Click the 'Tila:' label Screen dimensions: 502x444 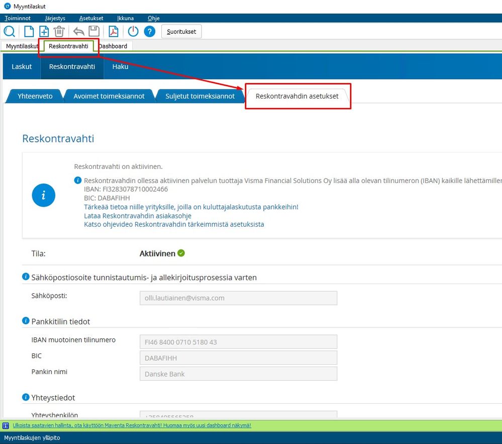pos(38,253)
